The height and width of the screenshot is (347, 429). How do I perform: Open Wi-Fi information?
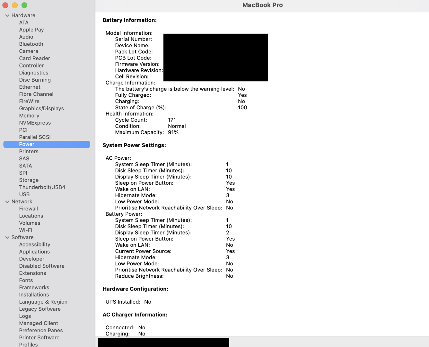coord(26,230)
